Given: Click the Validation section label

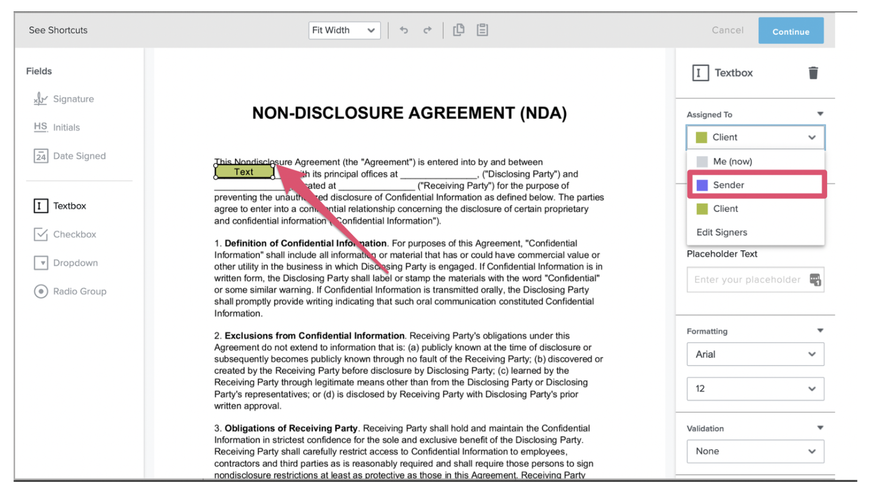Looking at the screenshot, I should click(705, 428).
